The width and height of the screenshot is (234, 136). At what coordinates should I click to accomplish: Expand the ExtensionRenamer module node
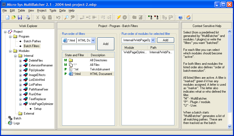click(21, 66)
